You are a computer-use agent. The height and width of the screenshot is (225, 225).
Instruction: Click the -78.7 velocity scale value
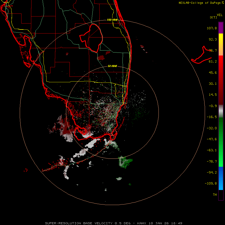(212, 161)
